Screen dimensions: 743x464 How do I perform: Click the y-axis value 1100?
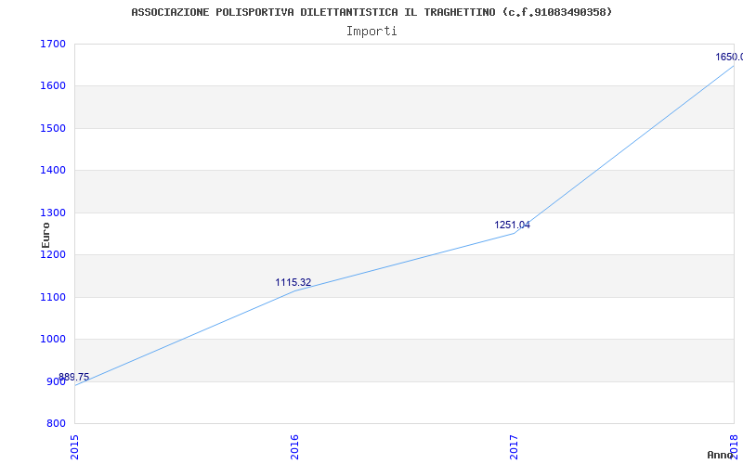pyautogui.click(x=53, y=297)
